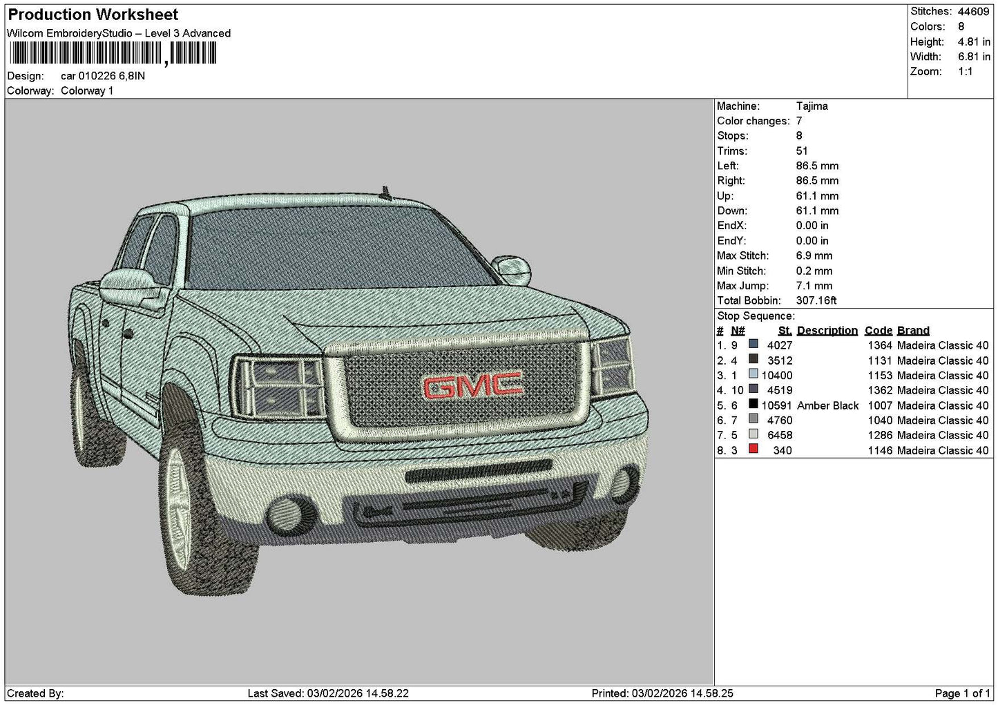The width and height of the screenshot is (998, 705).
Task: Click the color swatch for stop 1 (1364)
Action: (x=754, y=345)
